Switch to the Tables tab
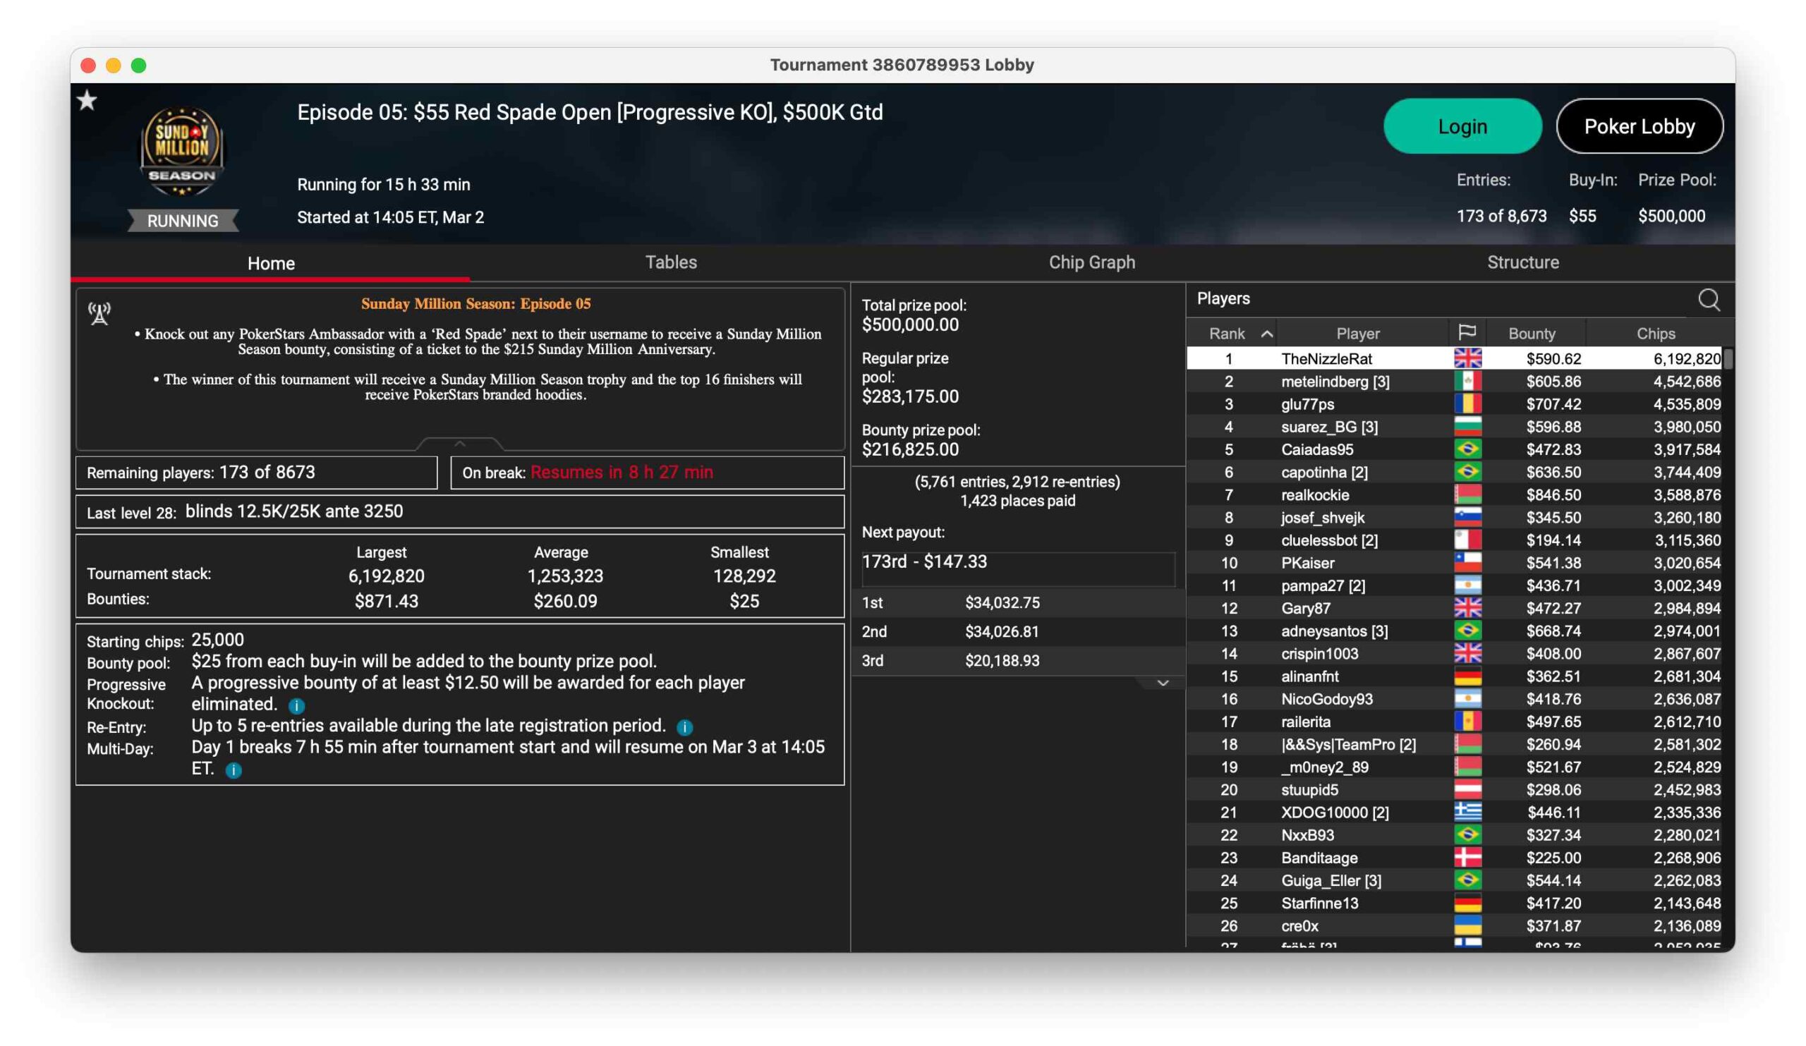Image resolution: width=1806 pixels, height=1046 pixels. click(x=671, y=262)
